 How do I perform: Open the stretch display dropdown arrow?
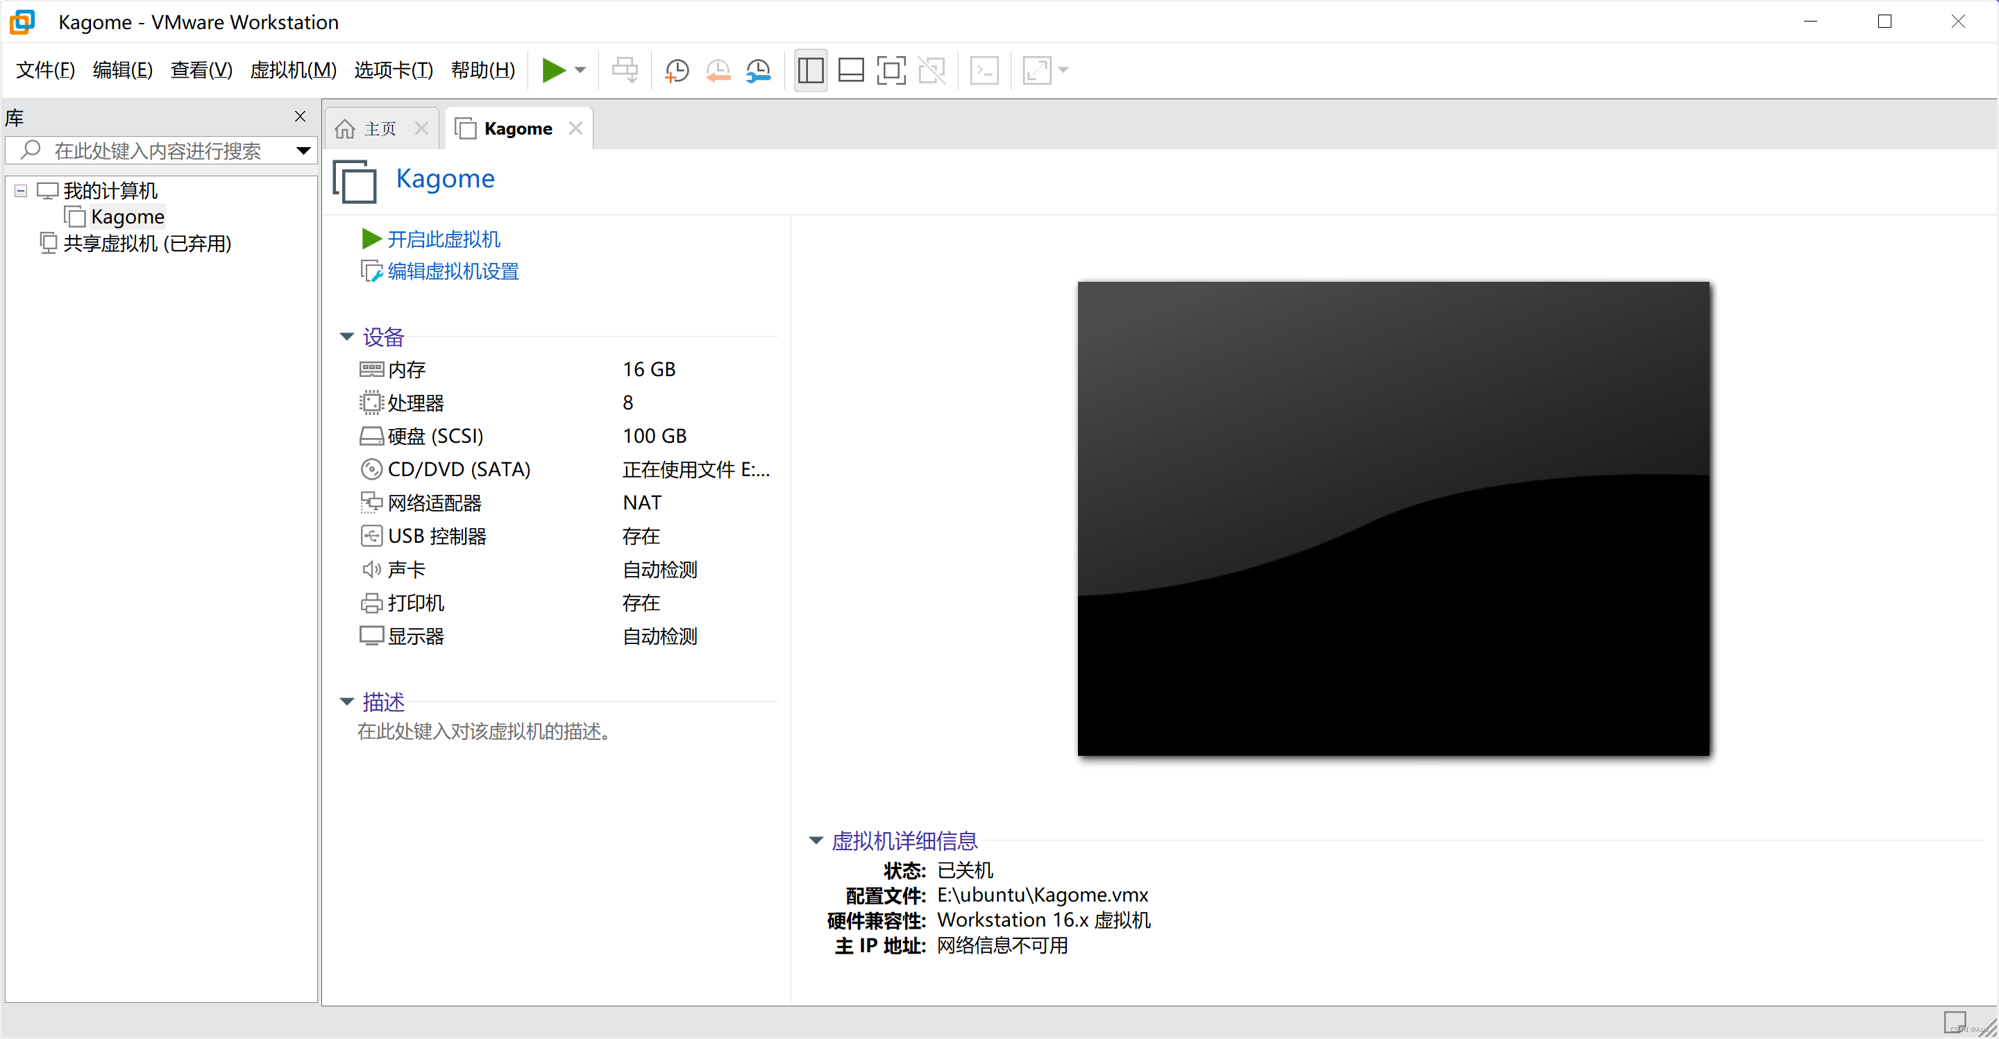pyautogui.click(x=1064, y=71)
